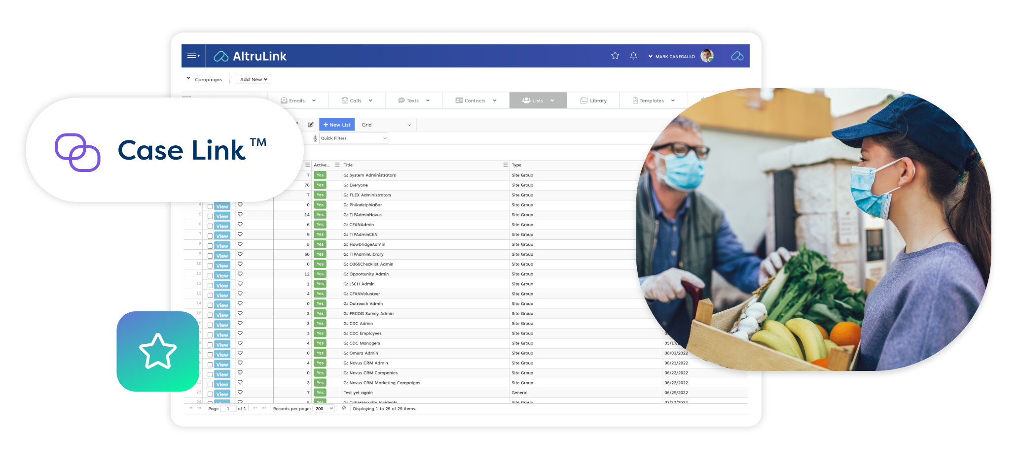
Task: Expand the Emails tab dropdown arrow
Action: (x=314, y=100)
